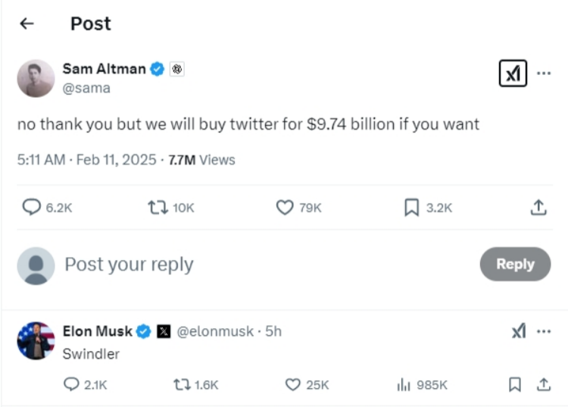
Task: Repost the post with 10K reposts
Action: [x=158, y=207]
